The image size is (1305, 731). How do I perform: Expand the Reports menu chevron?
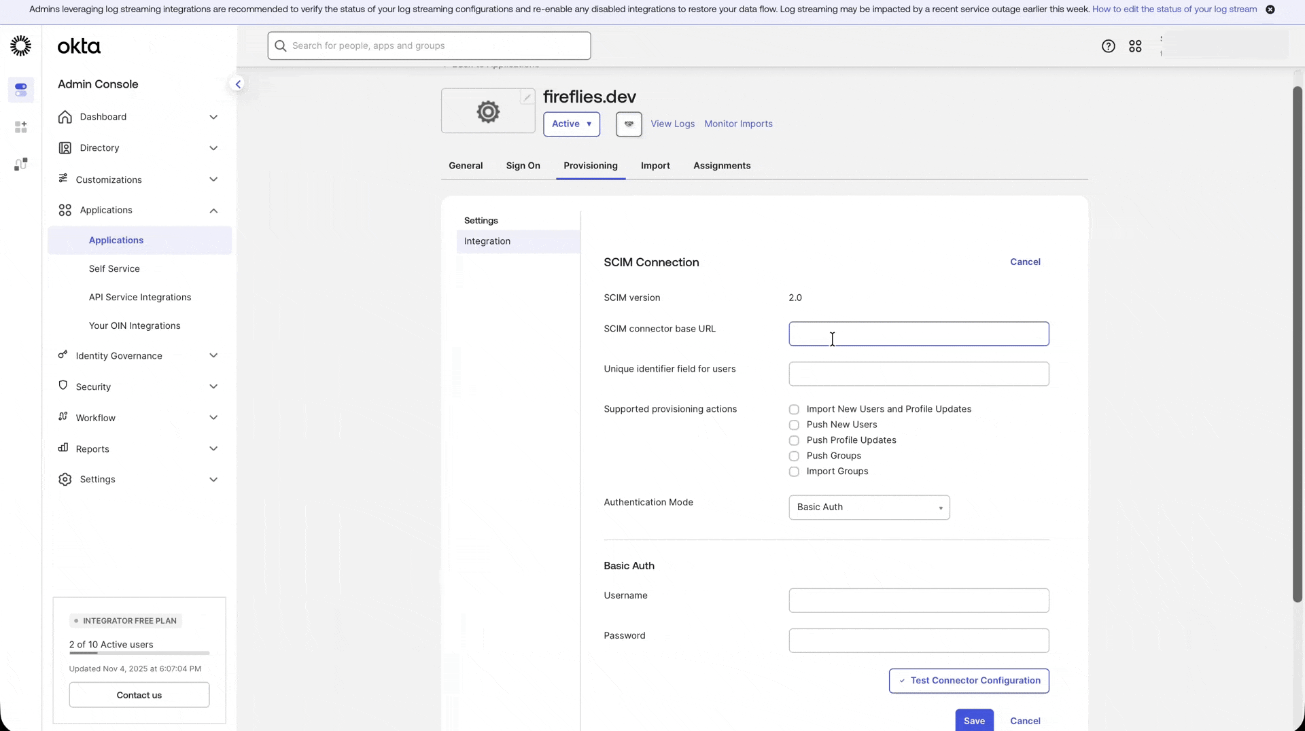point(213,448)
